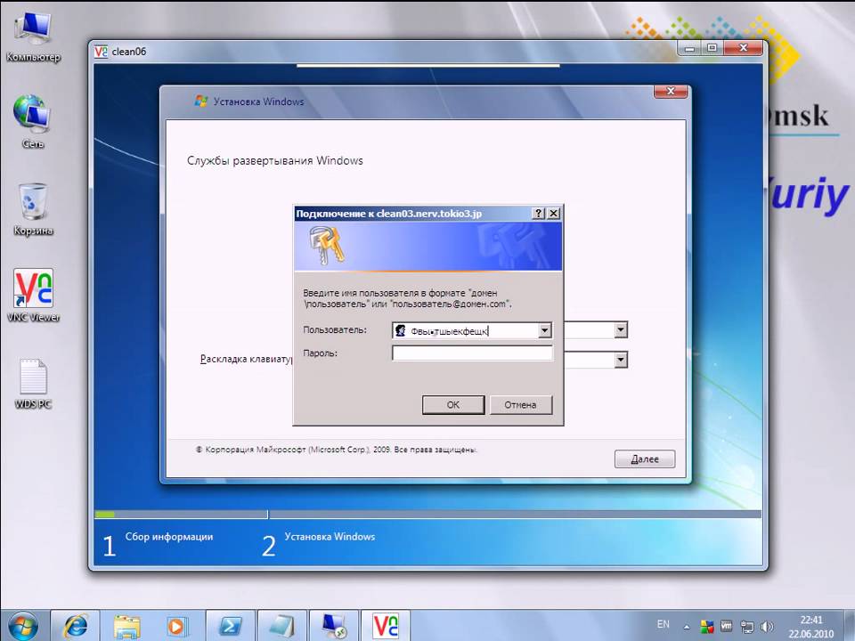This screenshot has width=855, height=641.
Task: Click the Microsoft copyright text
Action: [x=337, y=450]
